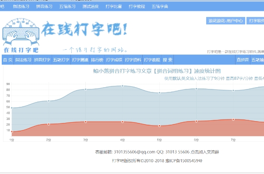
Task: Open 打字教程 in the main navigation
Action: point(152,60)
